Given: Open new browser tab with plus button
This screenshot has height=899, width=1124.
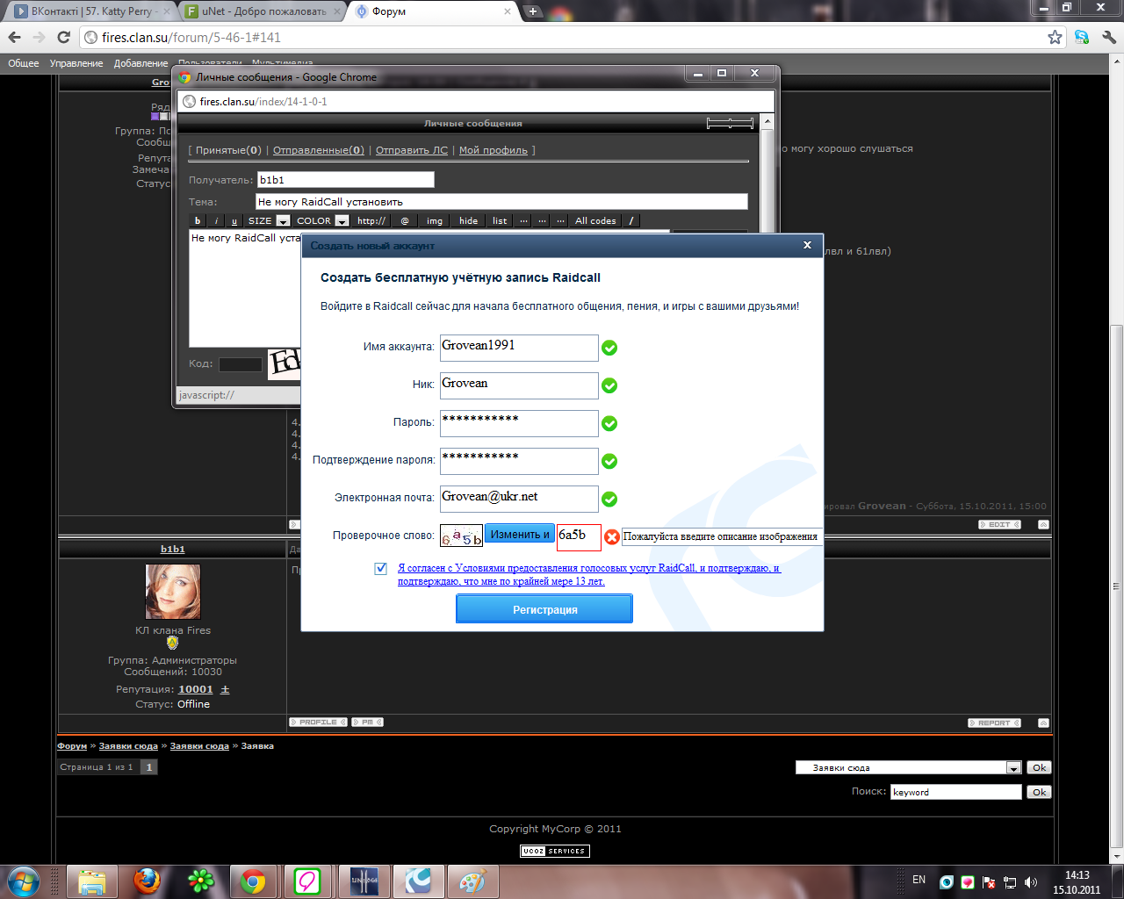Looking at the screenshot, I should click(533, 11).
